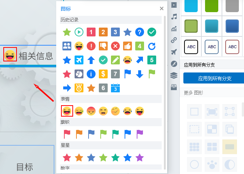The height and width of the screenshot is (174, 244).
Task: Open the music note sidebar panel
Action: pos(174,17)
